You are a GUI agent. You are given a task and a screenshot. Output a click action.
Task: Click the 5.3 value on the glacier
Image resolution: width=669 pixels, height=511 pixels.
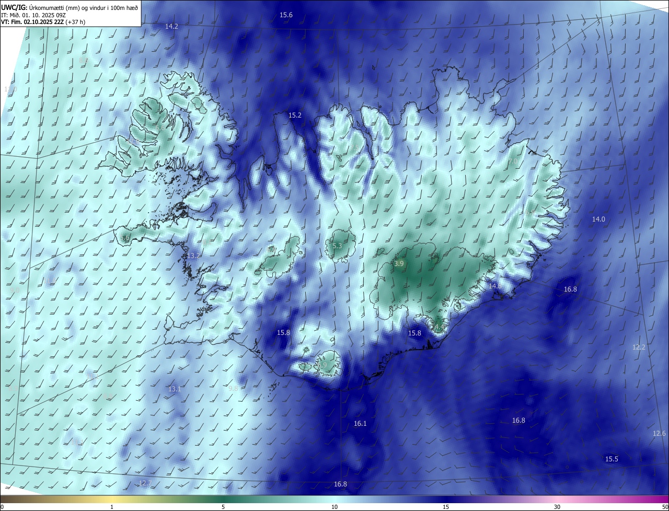tap(337, 246)
